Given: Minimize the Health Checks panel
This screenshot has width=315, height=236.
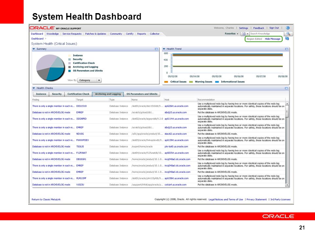Looking at the screenshot, I should coord(286,88).
